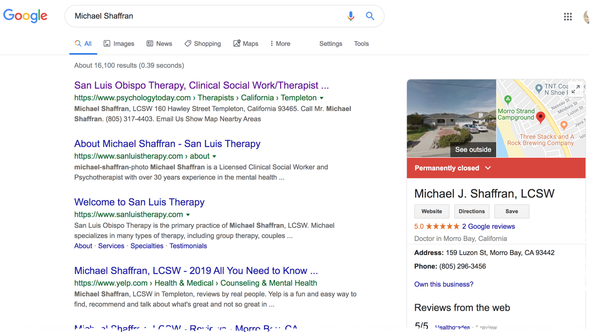The image size is (590, 332).
Task: Open the map thumbnail of Morro Bay
Action: (541, 118)
